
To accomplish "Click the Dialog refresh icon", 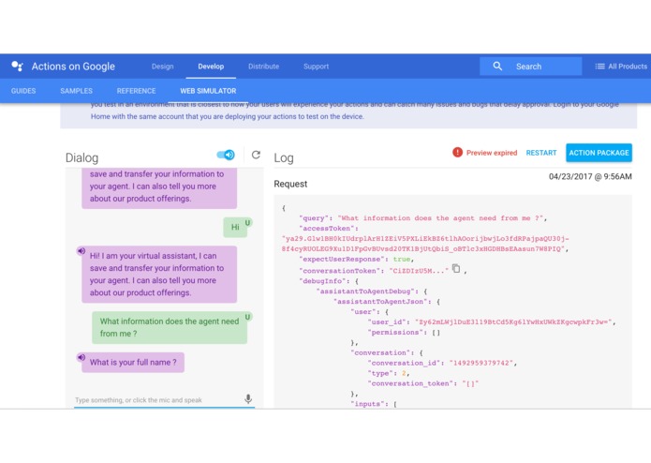I will pos(256,155).
